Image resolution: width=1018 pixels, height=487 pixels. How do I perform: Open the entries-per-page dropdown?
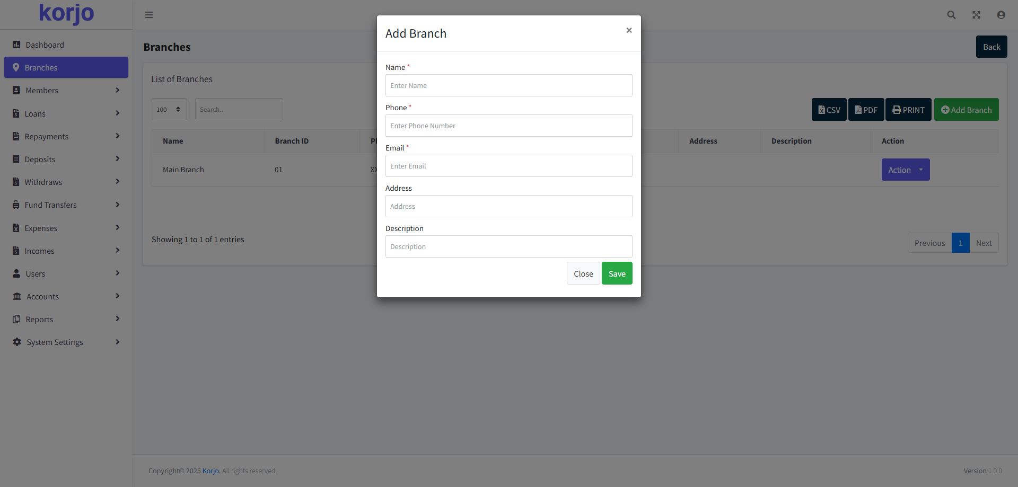tap(169, 110)
